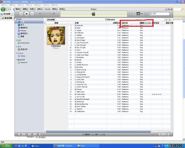The width and height of the screenshot is (185, 148).
Task: Collapse the Playlists section triangle
Action: tap(16, 60)
